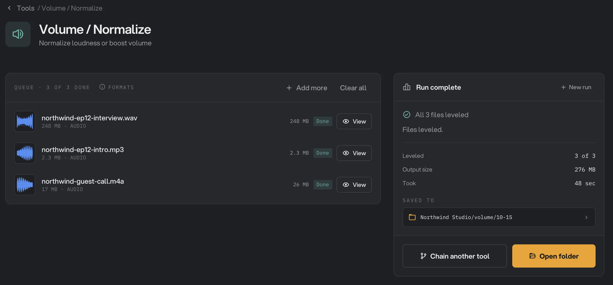Viewport: 613px width, 285px height.
Task: Click the queue status 3 of 3 done
Action: pyautogui.click(x=52, y=87)
